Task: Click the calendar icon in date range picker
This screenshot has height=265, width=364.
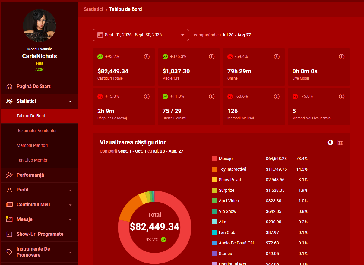Action: (100, 35)
